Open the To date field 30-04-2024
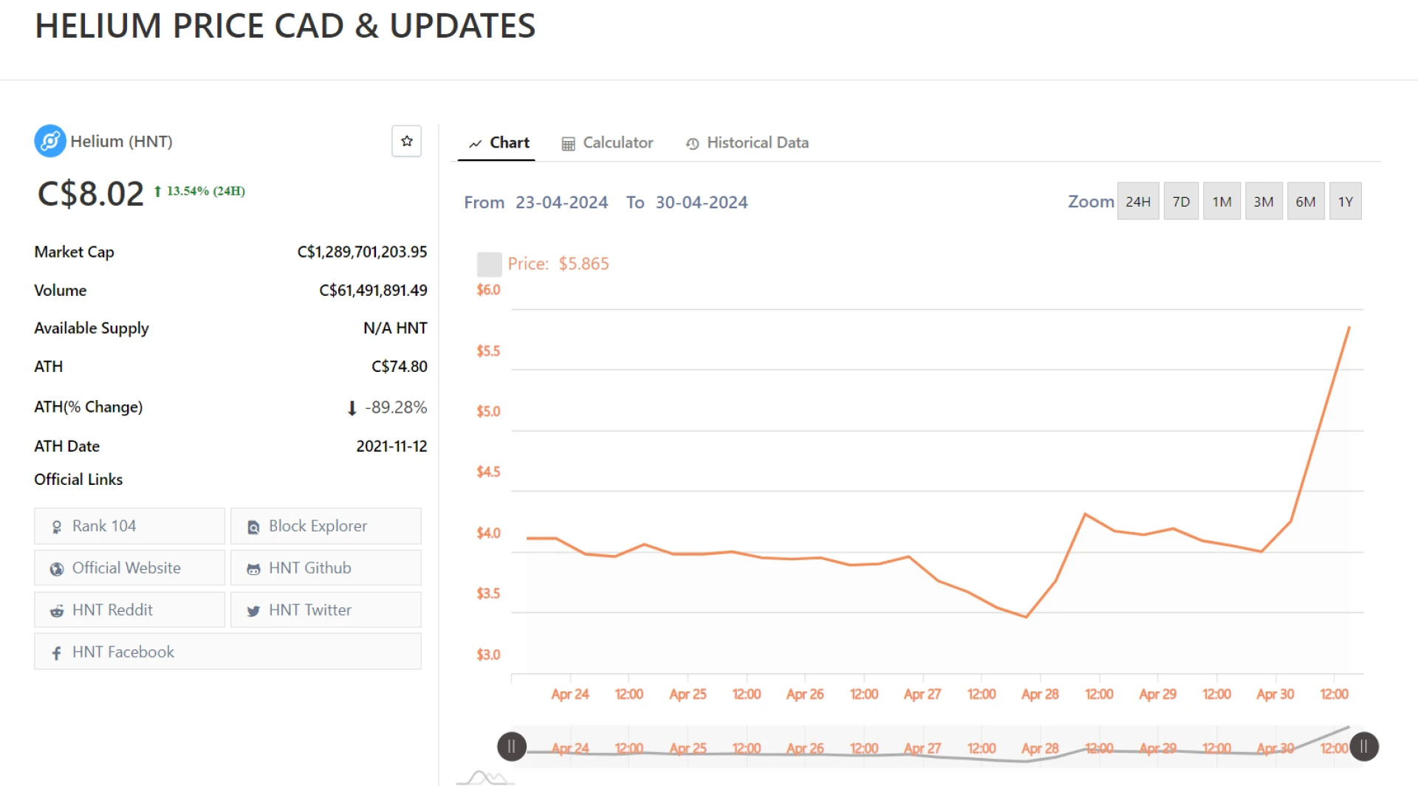 tap(701, 202)
